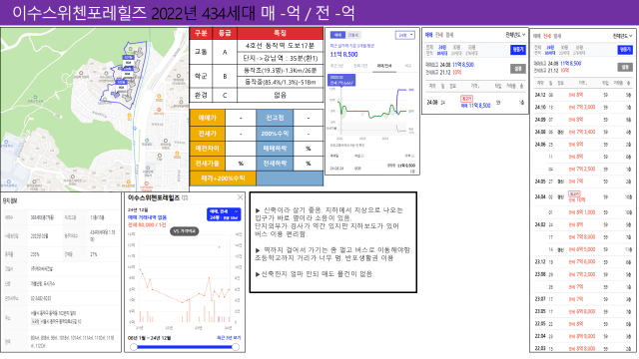Click the yellow 매가+200%수익 label cell

coord(223,179)
